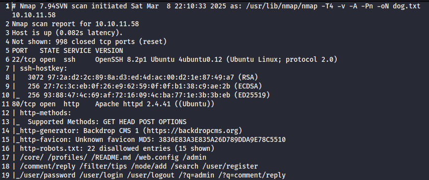Screen dimensions: 429x180
Task: Click the RSA host key fingerprint line
Action: click(x=143, y=78)
